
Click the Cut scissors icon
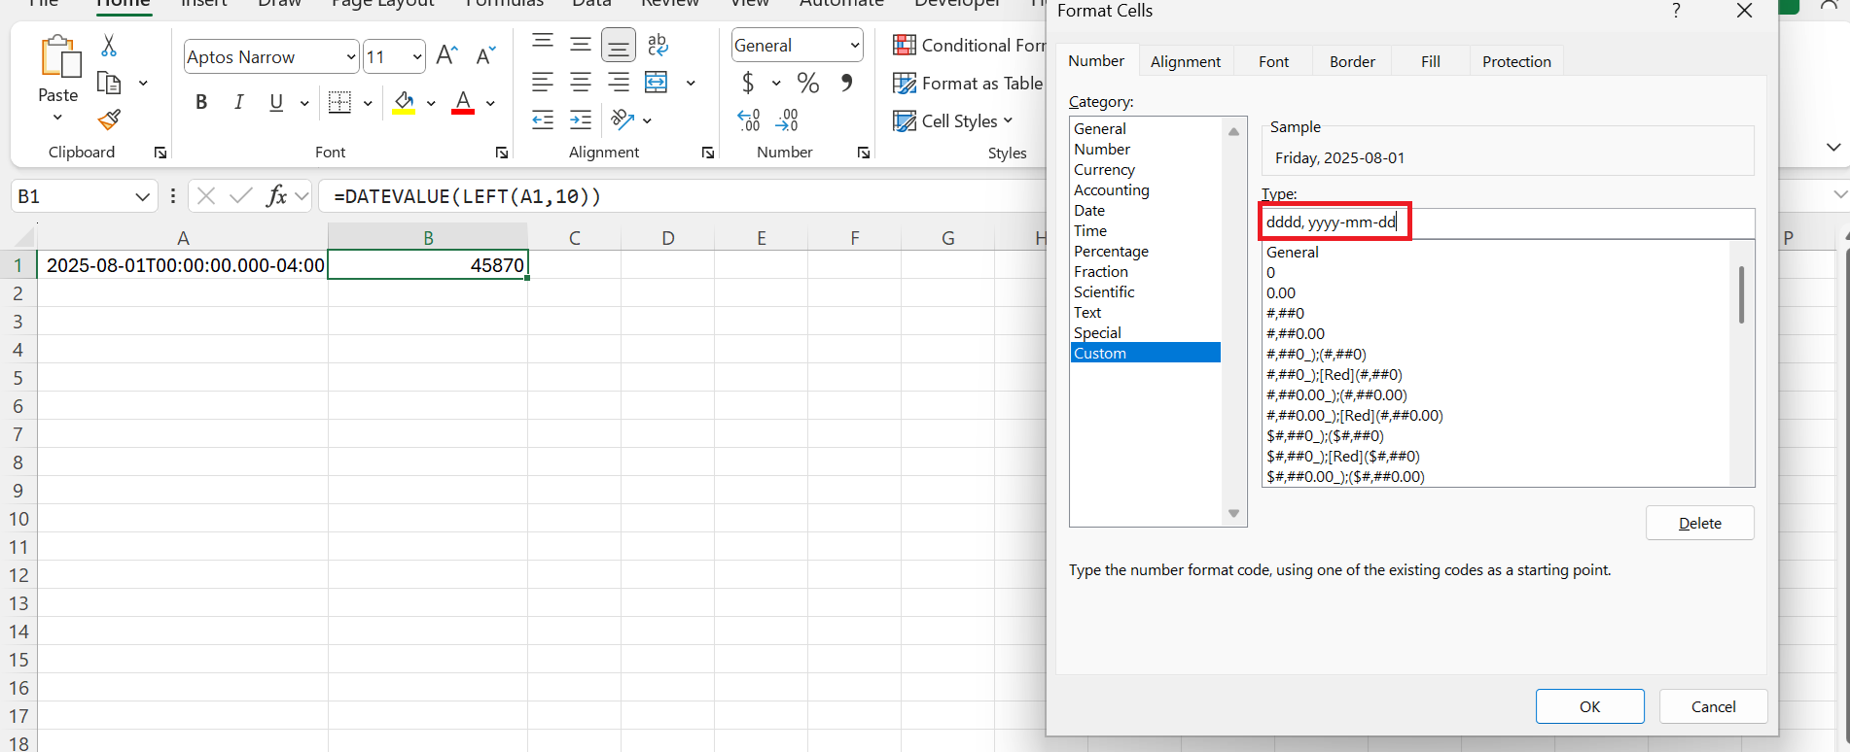[109, 46]
